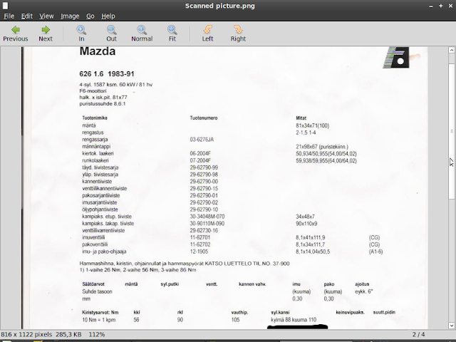Go to the Previous image

pyautogui.click(x=16, y=33)
